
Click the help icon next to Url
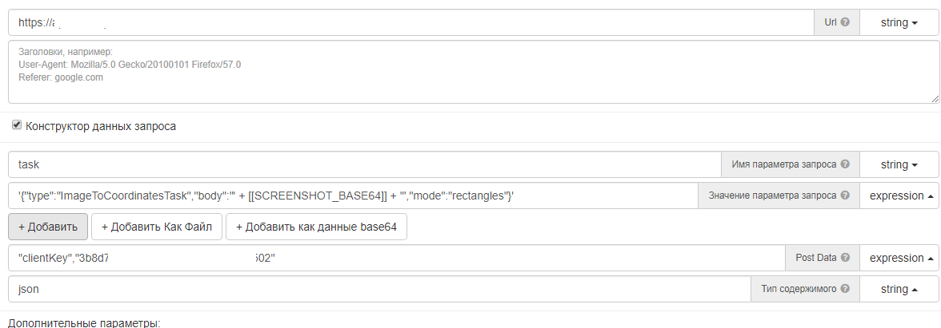(x=845, y=22)
